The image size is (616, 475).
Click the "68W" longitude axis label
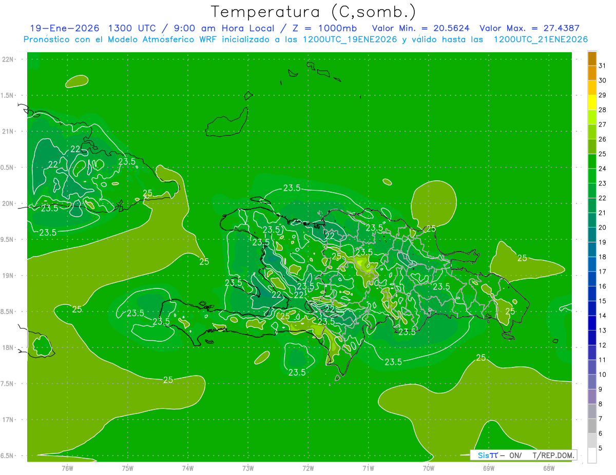tap(549, 468)
